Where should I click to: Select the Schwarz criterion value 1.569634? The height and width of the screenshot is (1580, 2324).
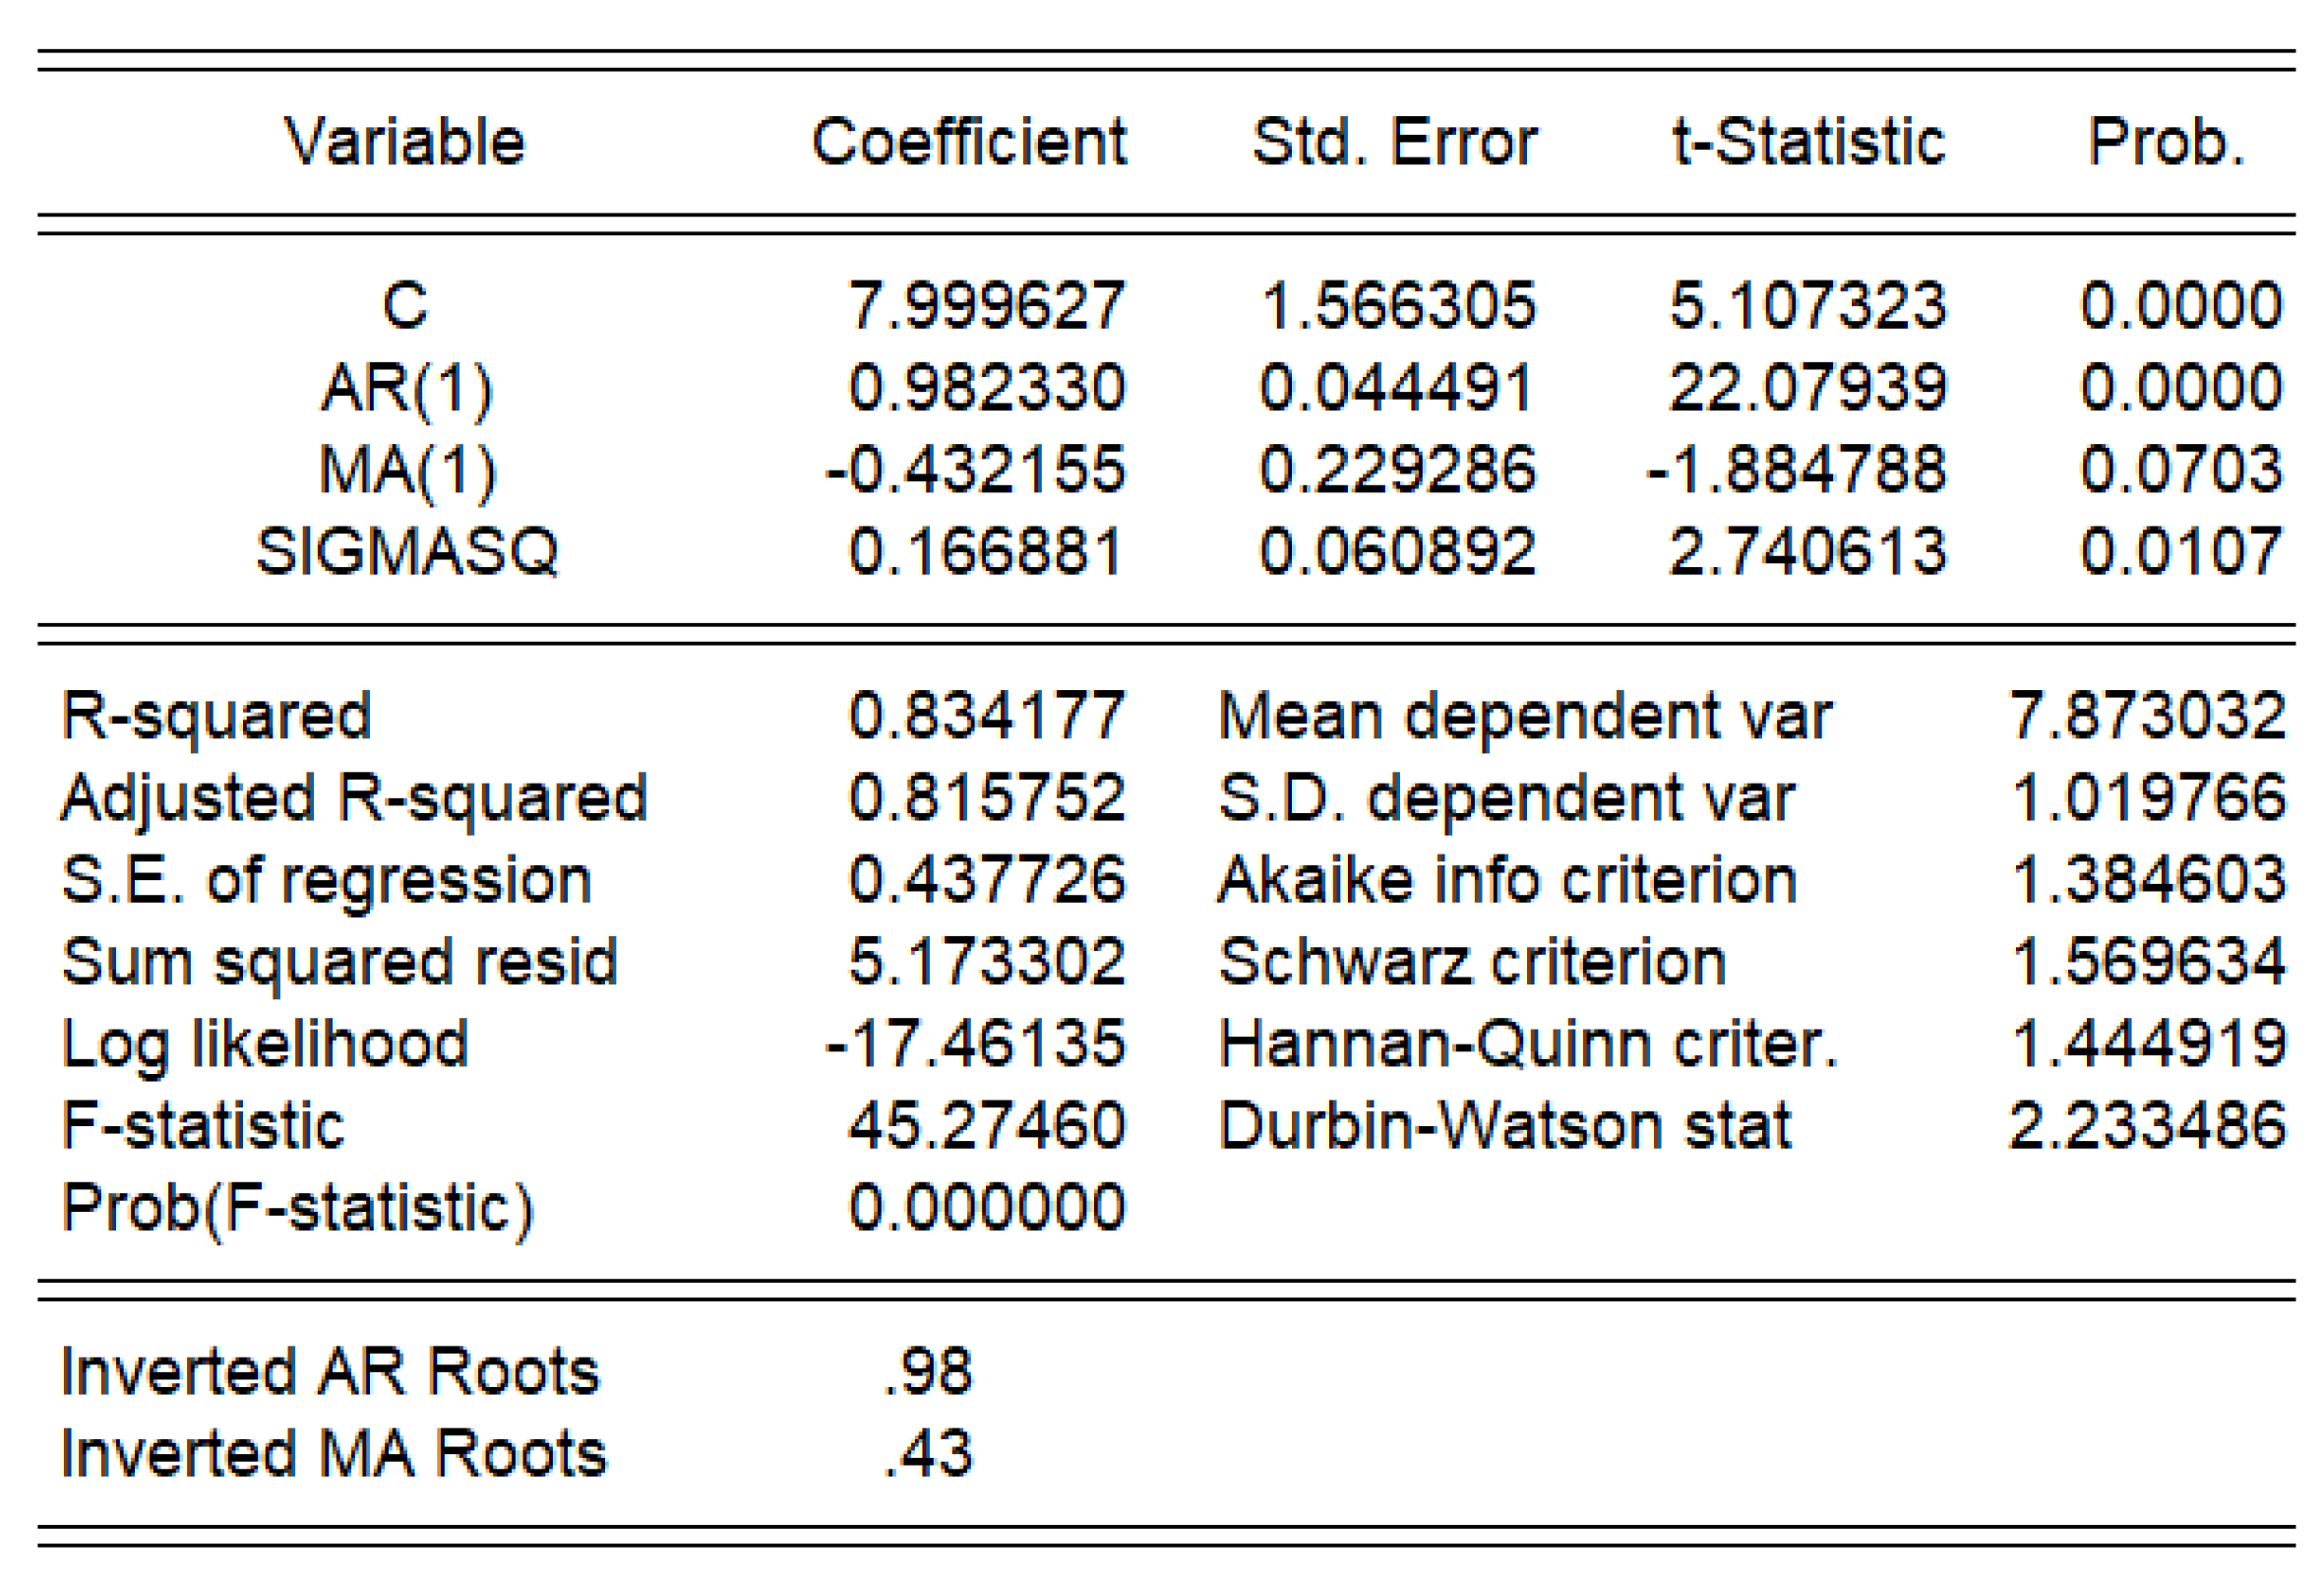pos(2147,963)
